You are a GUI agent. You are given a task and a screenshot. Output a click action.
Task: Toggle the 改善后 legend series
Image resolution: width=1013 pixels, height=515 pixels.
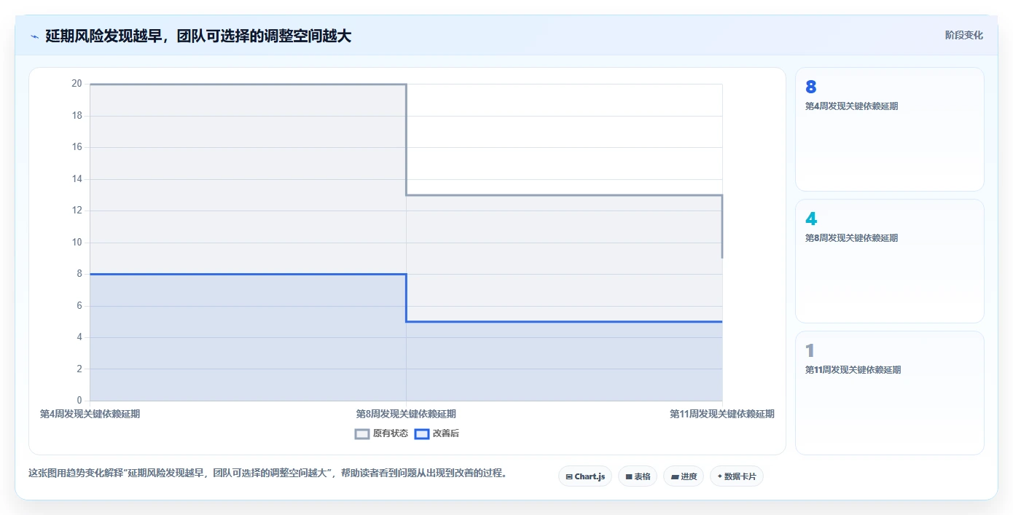coord(437,433)
